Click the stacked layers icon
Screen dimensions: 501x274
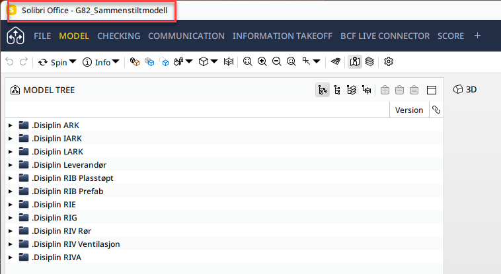[369, 61]
